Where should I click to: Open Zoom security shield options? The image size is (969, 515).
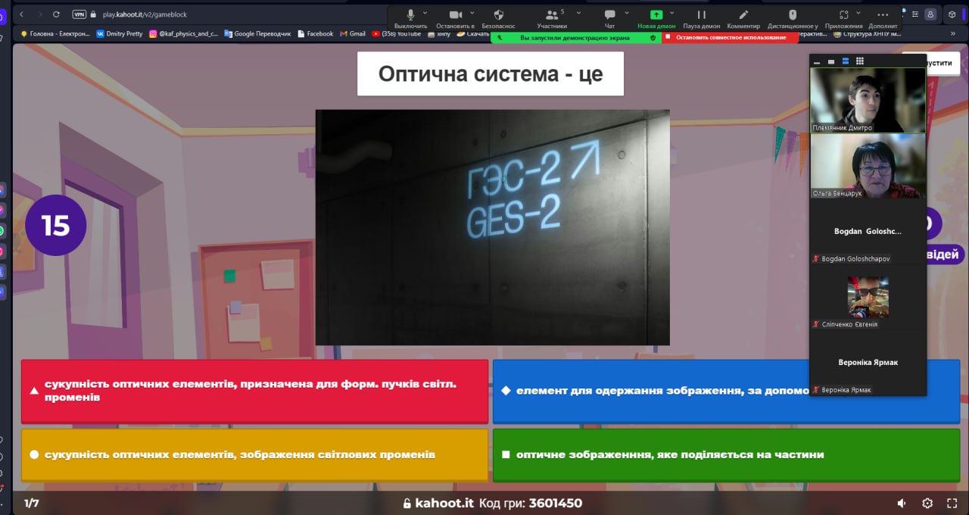(498, 15)
